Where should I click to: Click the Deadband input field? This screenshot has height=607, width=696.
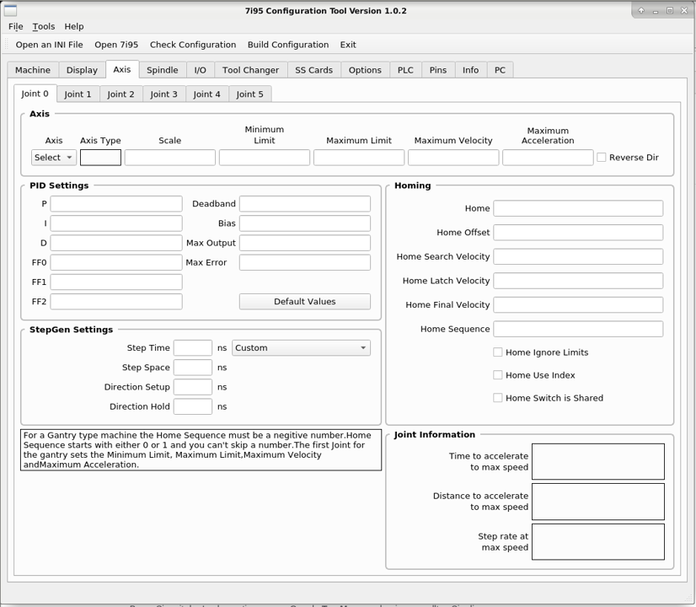[x=305, y=204]
